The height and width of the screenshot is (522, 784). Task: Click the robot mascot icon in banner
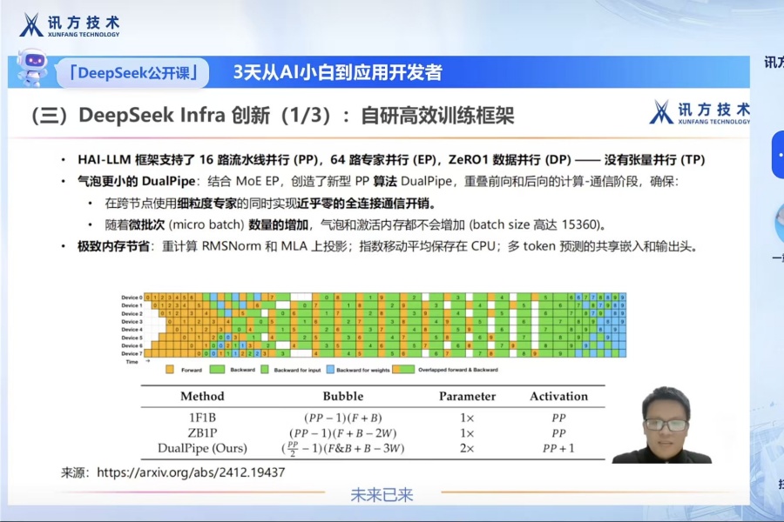point(33,68)
